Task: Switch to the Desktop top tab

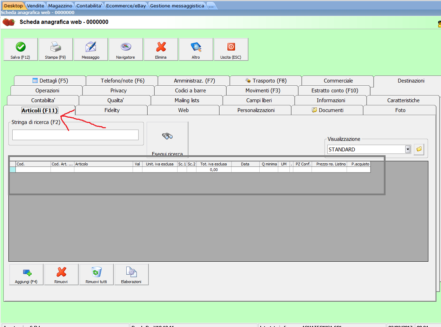Action: pyautogui.click(x=13, y=6)
